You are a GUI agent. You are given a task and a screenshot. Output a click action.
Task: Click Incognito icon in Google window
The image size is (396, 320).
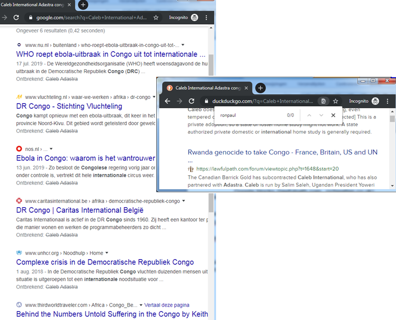194,18
